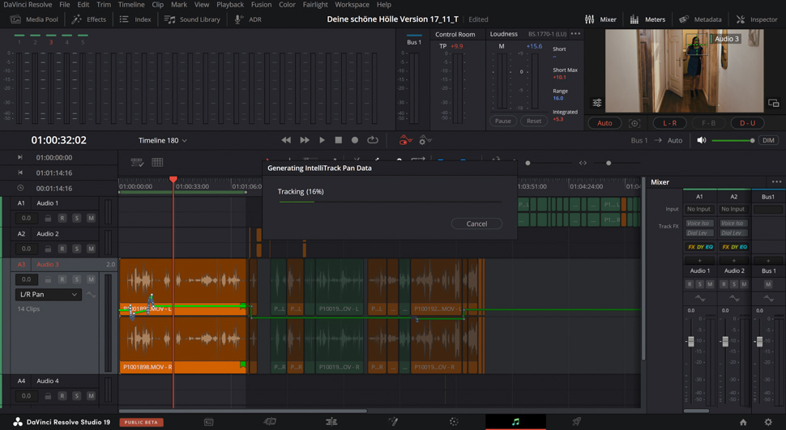Toggle the Meters panel button
Image resolution: width=786 pixels, height=430 pixels.
647,19
